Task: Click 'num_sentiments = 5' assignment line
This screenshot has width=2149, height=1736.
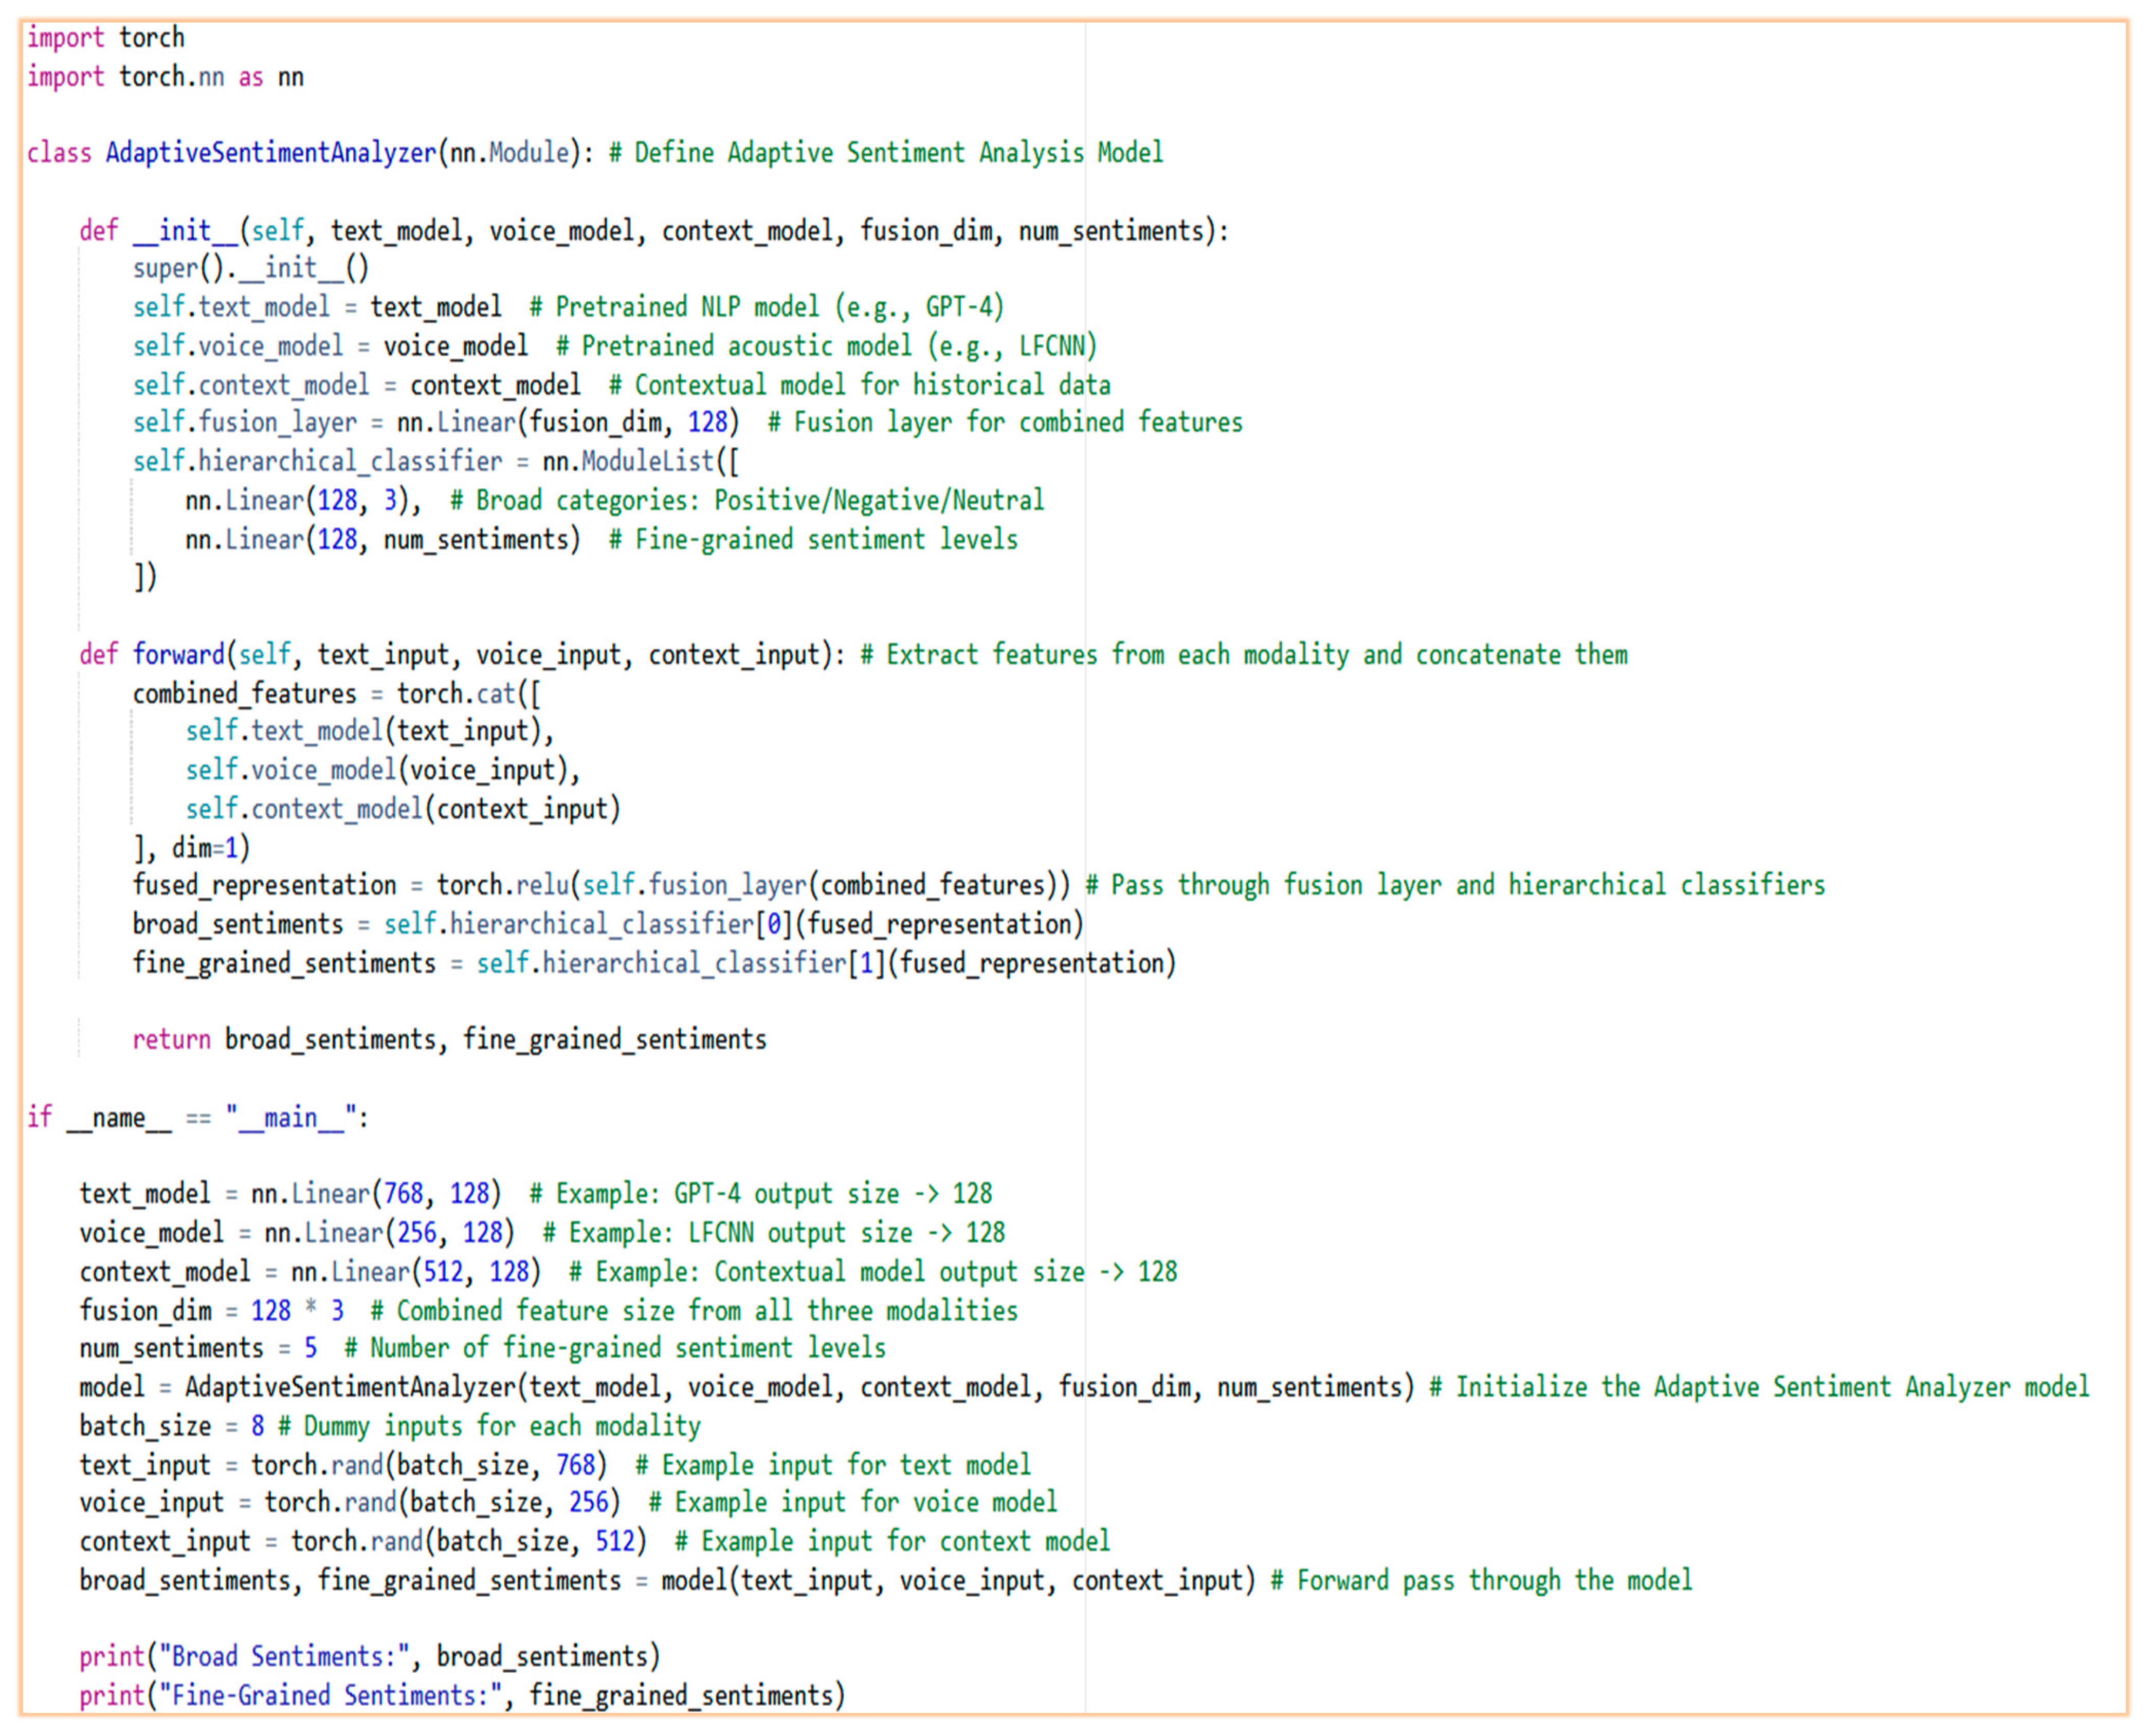Action: tap(198, 1349)
